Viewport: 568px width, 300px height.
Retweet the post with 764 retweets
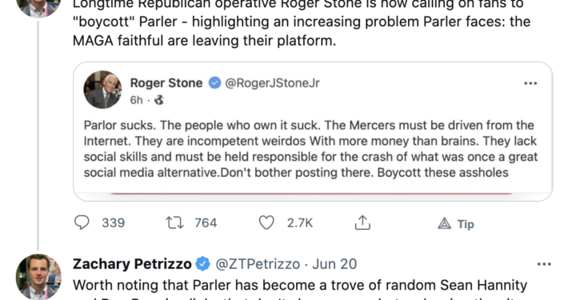pyautogui.click(x=174, y=223)
